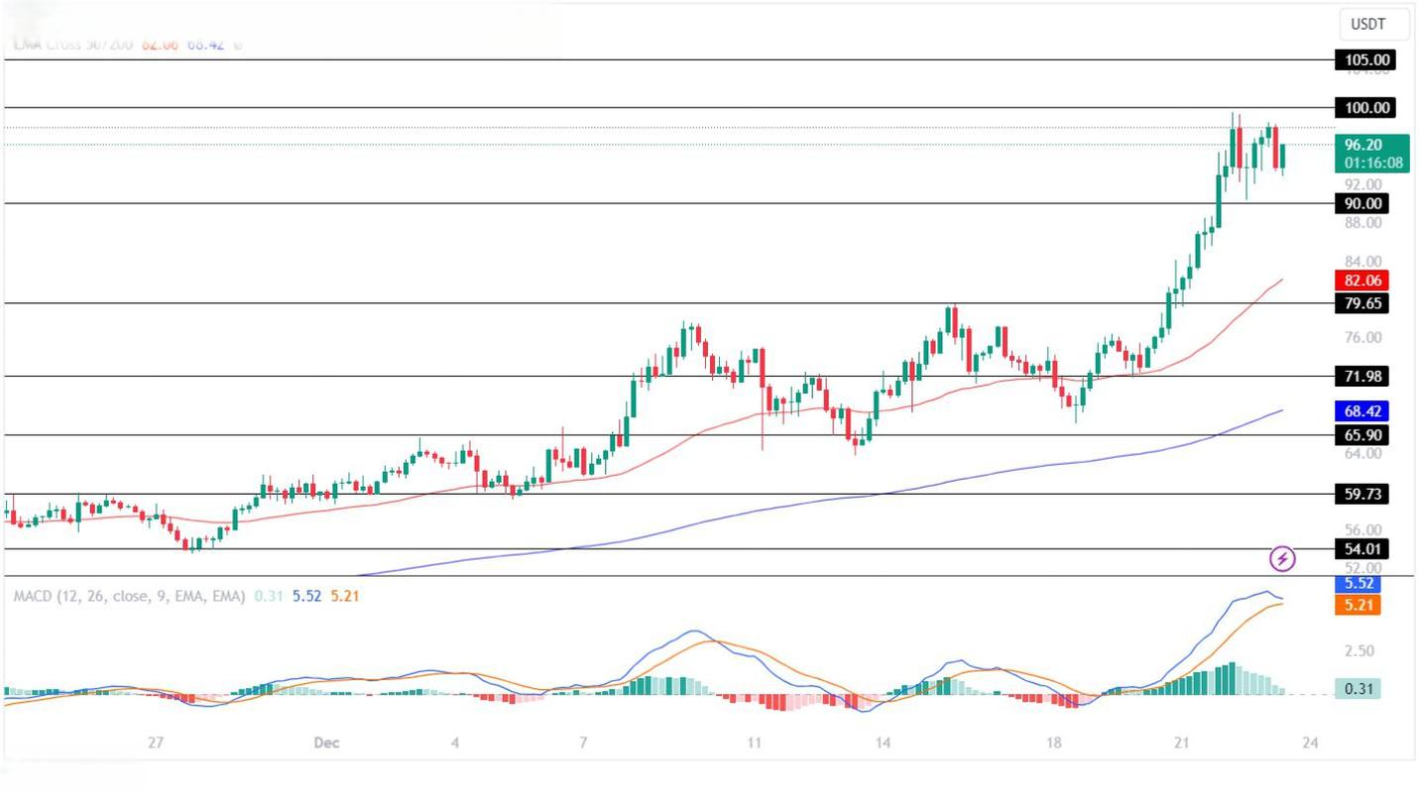The image size is (1419, 793).
Task: Click the 01:16:08 candle countdown timer
Action: tap(1373, 164)
